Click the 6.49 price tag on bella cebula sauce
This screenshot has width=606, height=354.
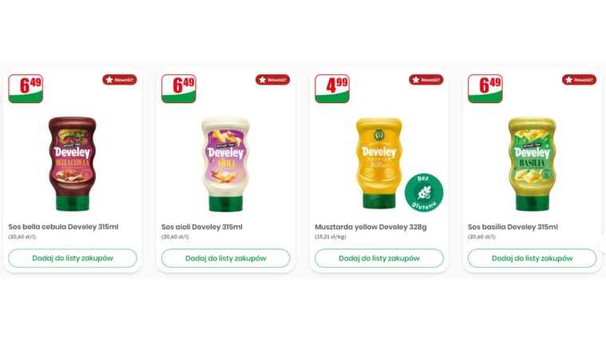(x=26, y=89)
